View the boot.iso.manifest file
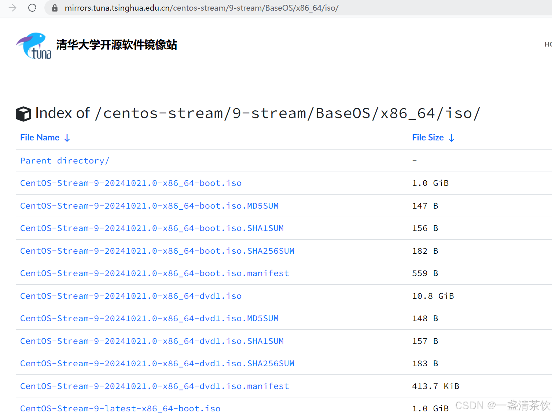 point(154,273)
